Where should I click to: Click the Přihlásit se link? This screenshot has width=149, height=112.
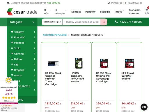tap(117, 3)
